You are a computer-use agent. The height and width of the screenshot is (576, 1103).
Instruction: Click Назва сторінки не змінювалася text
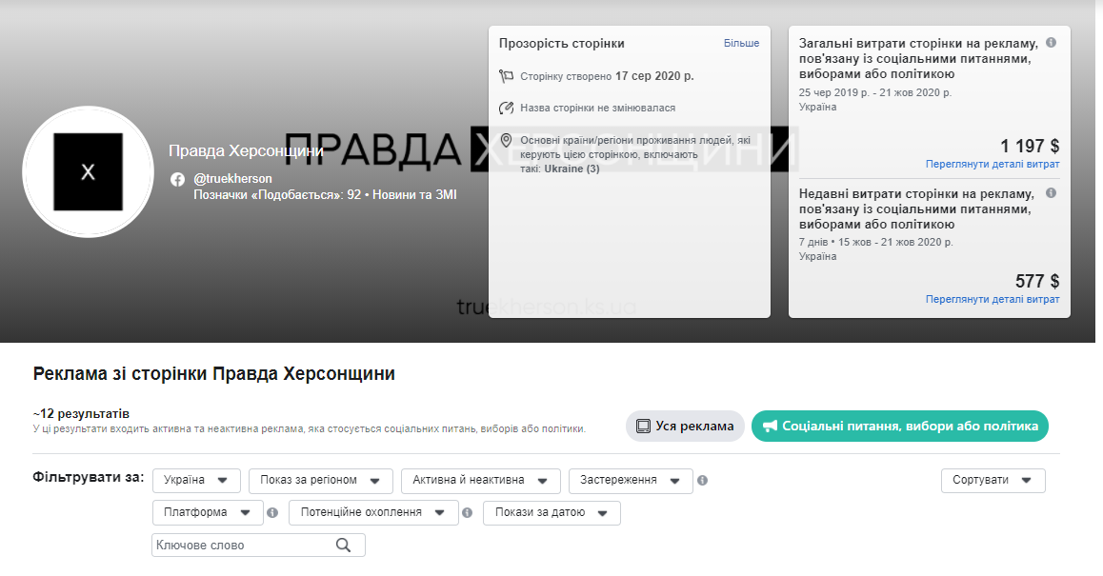(x=598, y=108)
